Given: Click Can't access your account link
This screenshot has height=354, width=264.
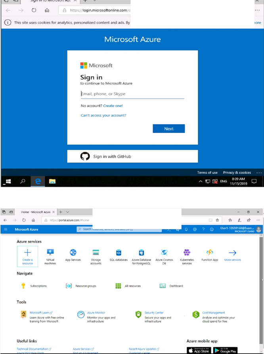Looking at the screenshot, I should 103,115.
